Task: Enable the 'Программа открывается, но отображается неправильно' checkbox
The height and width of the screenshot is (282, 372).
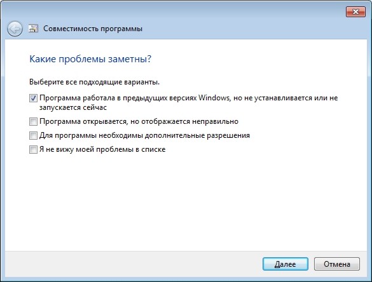Action: point(33,121)
